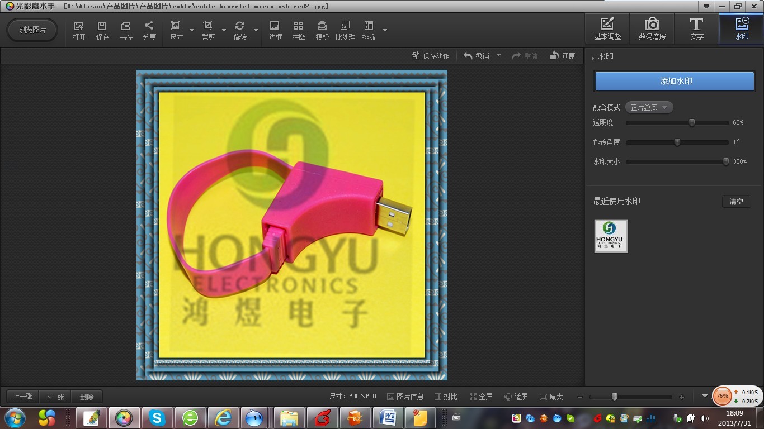Switch to 数码暗房 tab

pos(652,29)
